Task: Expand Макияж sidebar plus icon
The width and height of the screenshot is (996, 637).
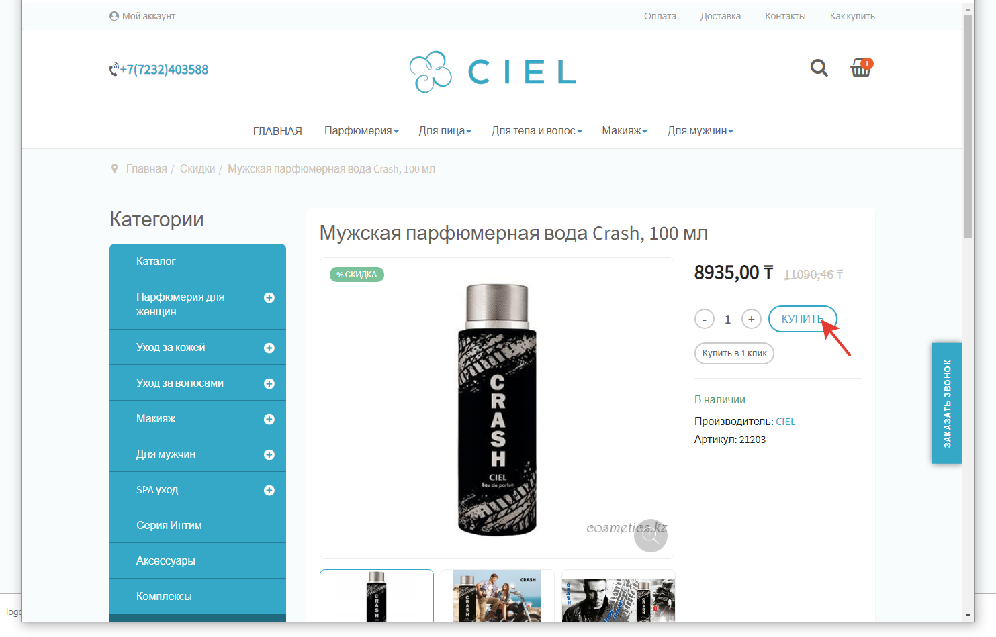Action: (x=269, y=419)
